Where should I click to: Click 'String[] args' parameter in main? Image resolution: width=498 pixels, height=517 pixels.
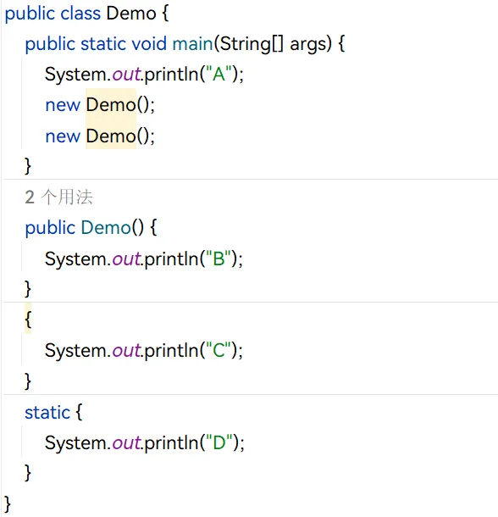coord(275,43)
